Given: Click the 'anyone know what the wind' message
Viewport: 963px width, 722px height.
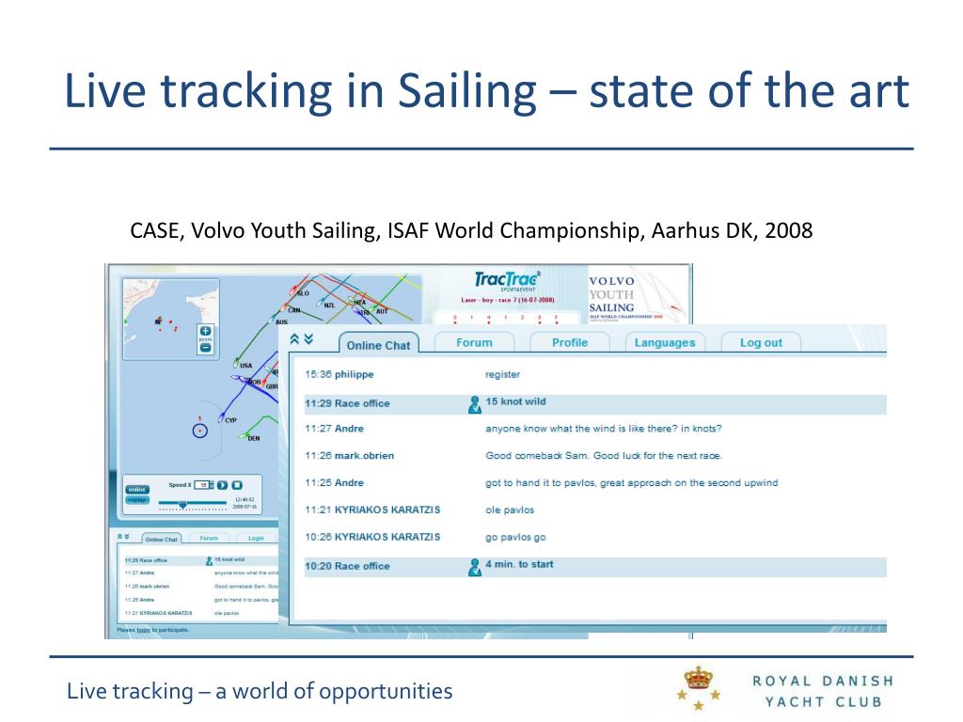Looking at the screenshot, I should (x=604, y=429).
